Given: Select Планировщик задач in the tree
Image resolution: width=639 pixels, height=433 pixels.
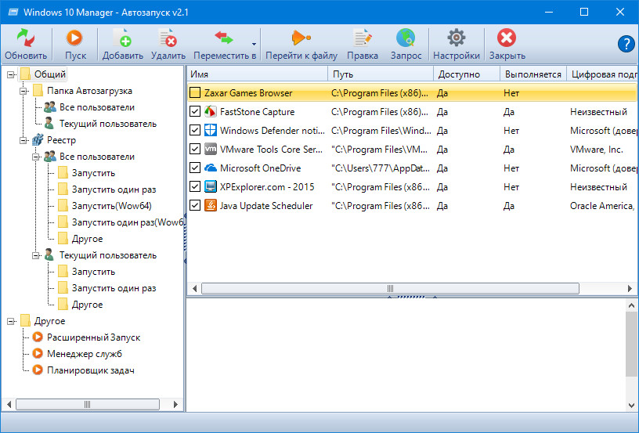Looking at the screenshot, I should coord(91,370).
